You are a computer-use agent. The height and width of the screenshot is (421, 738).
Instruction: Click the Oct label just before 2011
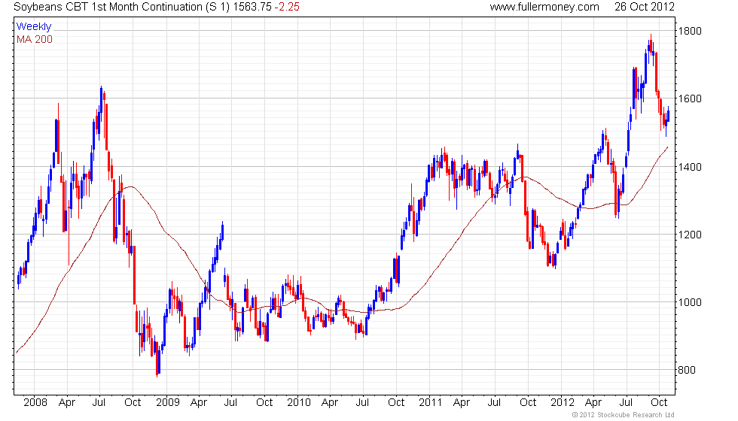[x=396, y=402]
